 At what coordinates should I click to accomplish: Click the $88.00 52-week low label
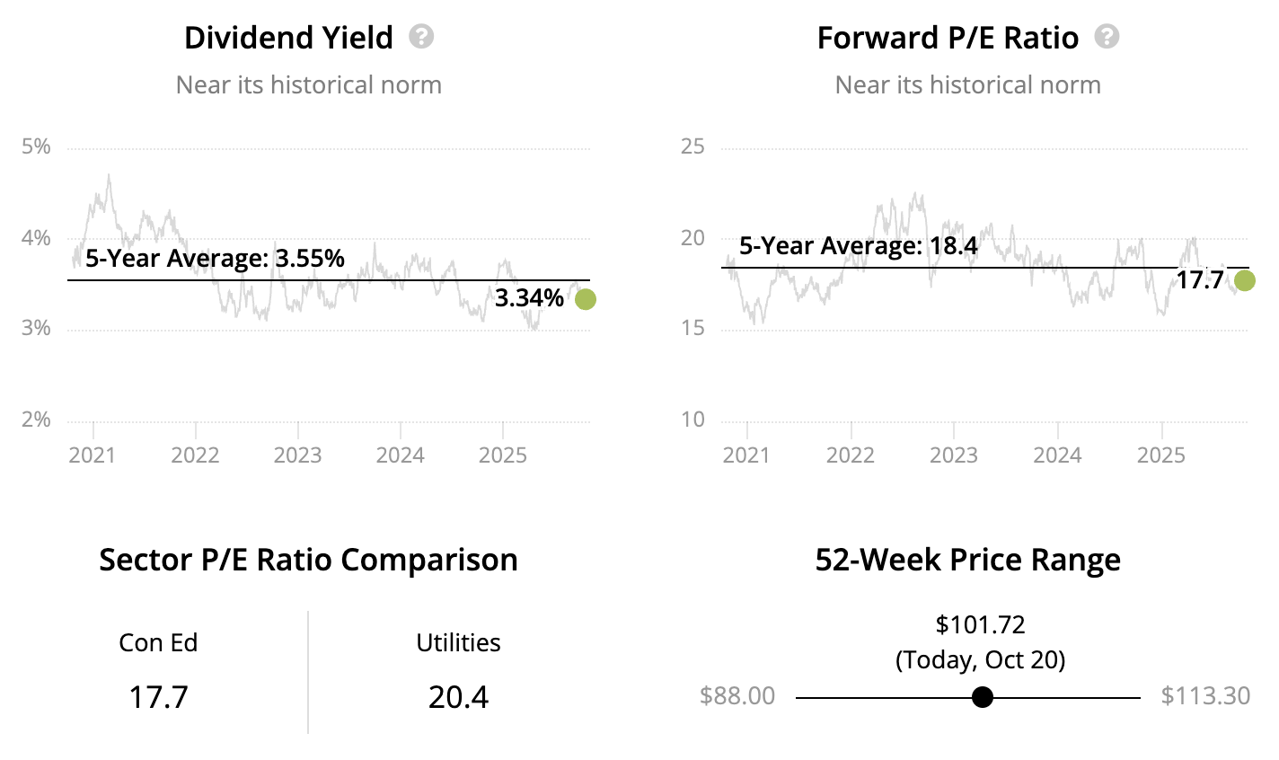737,696
